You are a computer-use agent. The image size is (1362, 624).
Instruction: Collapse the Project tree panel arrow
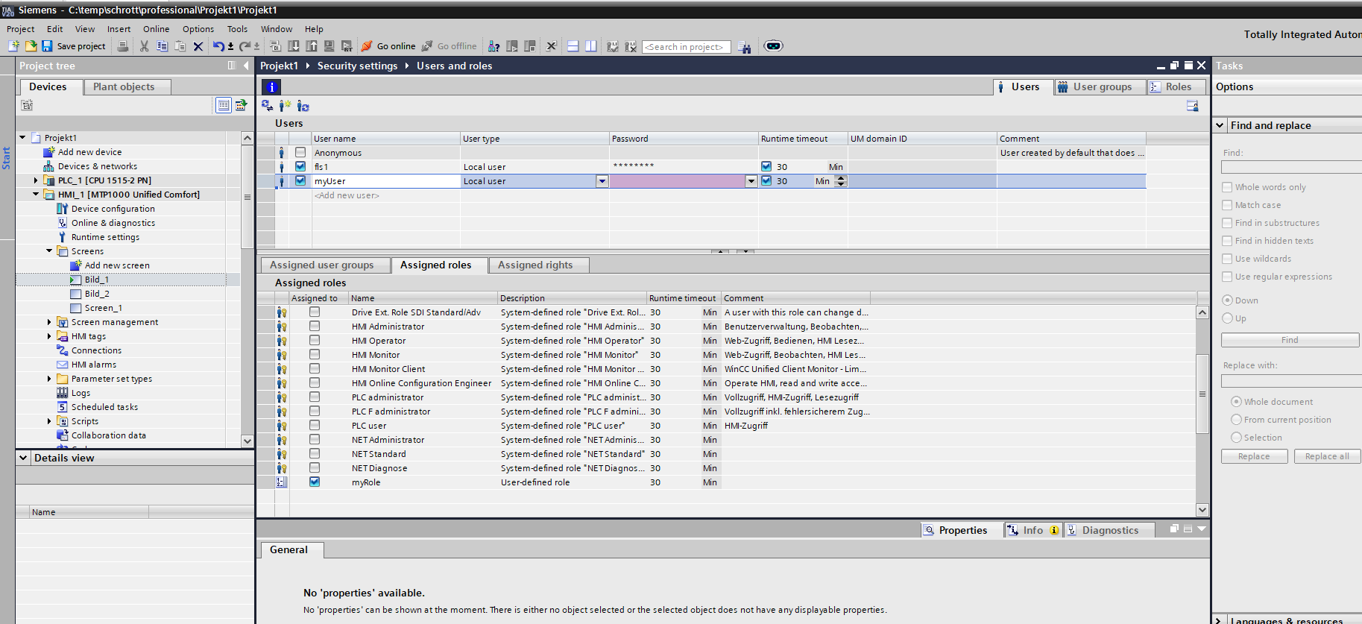tap(246, 66)
